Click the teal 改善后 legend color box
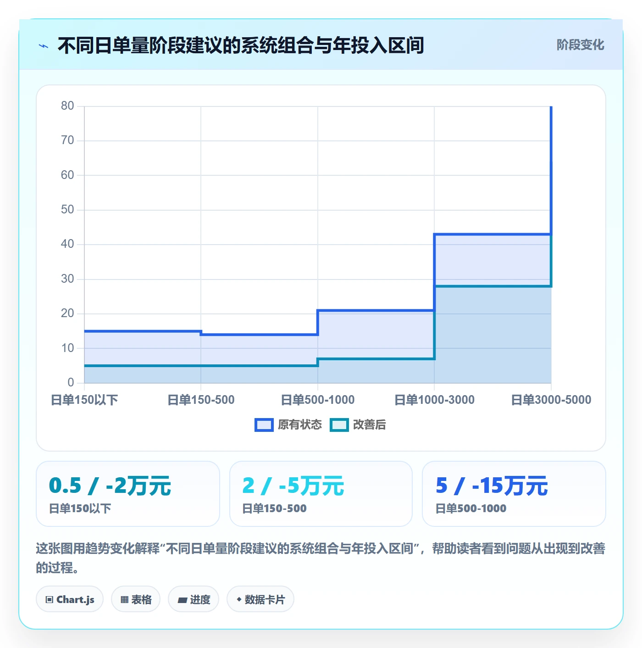642x648 pixels. [339, 425]
